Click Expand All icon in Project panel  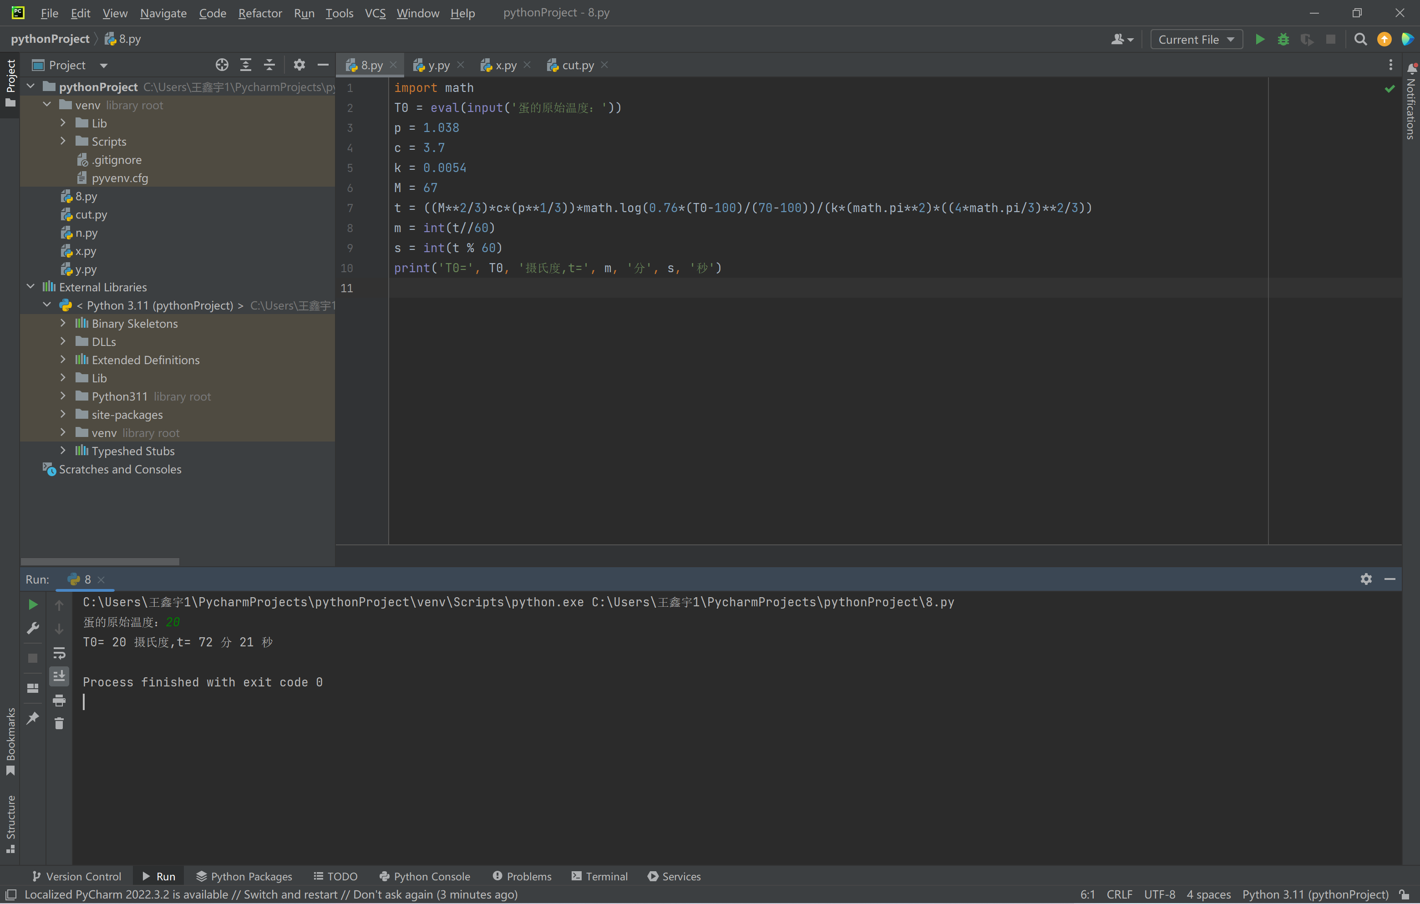point(246,65)
